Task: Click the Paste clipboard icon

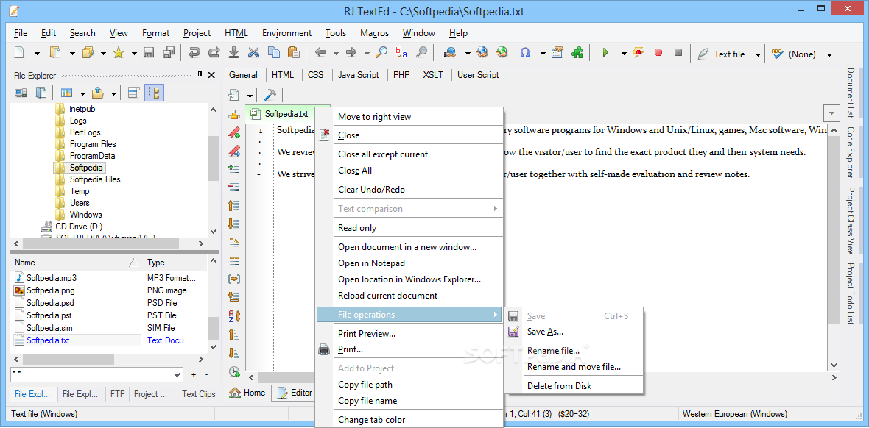Action: pos(294,53)
